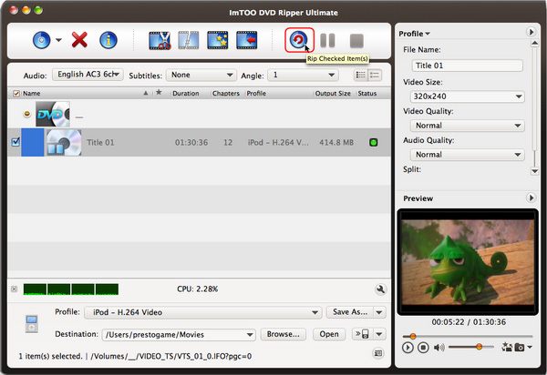Open the bottom Profile combo box

point(202,312)
